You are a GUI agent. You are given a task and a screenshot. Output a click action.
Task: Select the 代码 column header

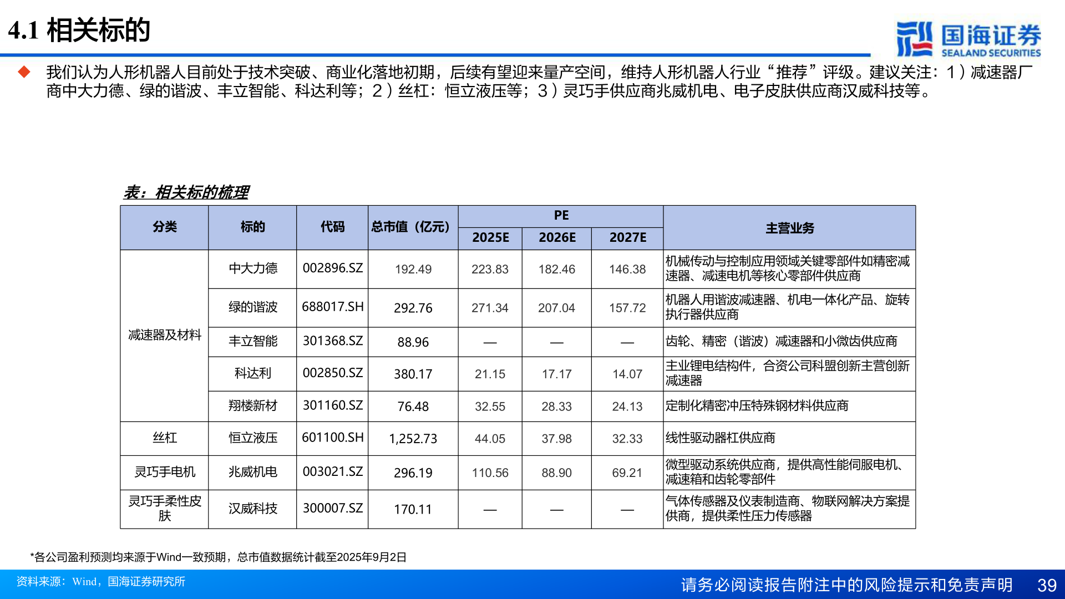pos(332,227)
